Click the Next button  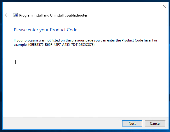click(132, 123)
